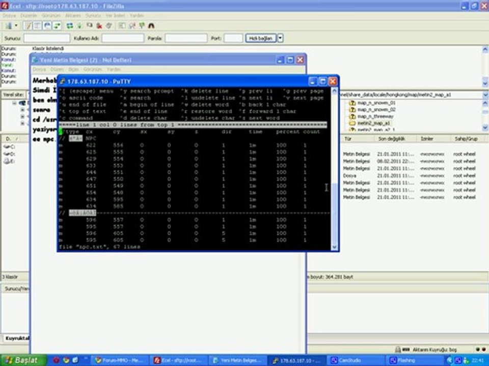Click the Port input field
This screenshot has width=489, height=366.
click(233, 38)
